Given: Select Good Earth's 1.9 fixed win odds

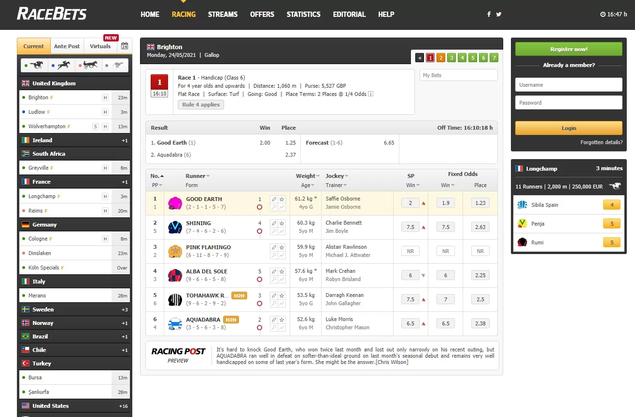Looking at the screenshot, I should point(445,203).
